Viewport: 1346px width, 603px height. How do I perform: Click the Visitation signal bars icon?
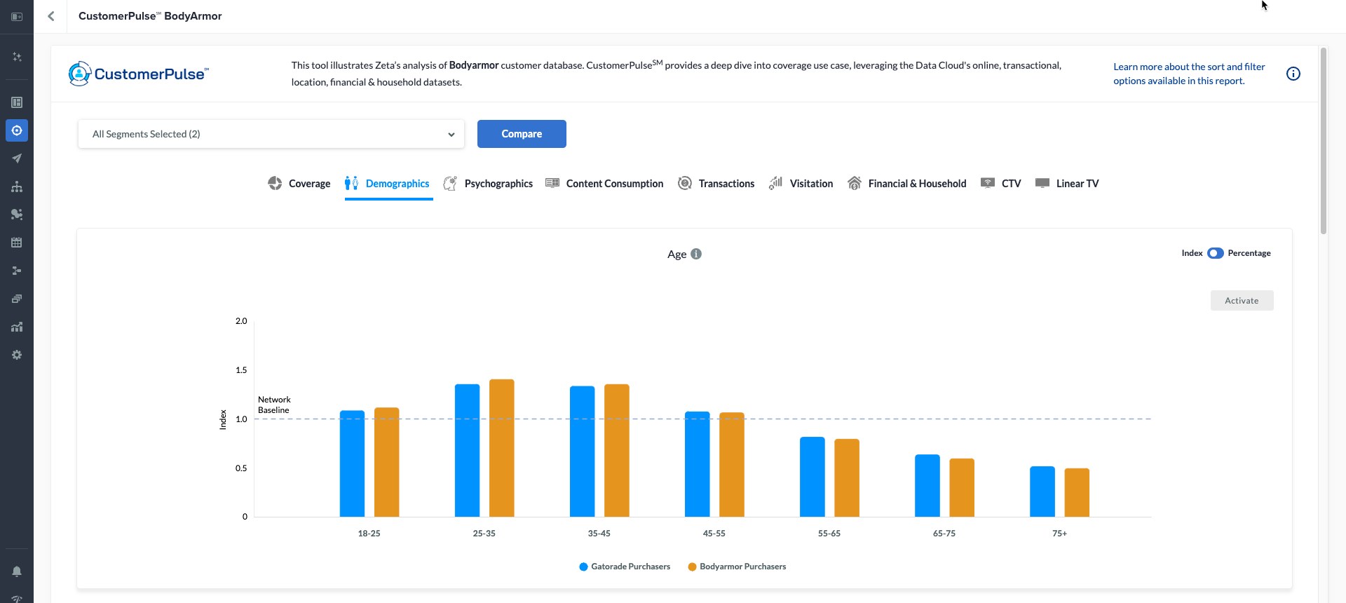tap(775, 183)
